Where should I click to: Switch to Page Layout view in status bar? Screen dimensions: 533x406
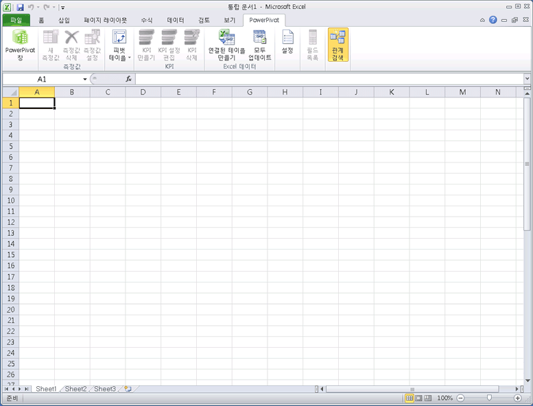pos(418,398)
